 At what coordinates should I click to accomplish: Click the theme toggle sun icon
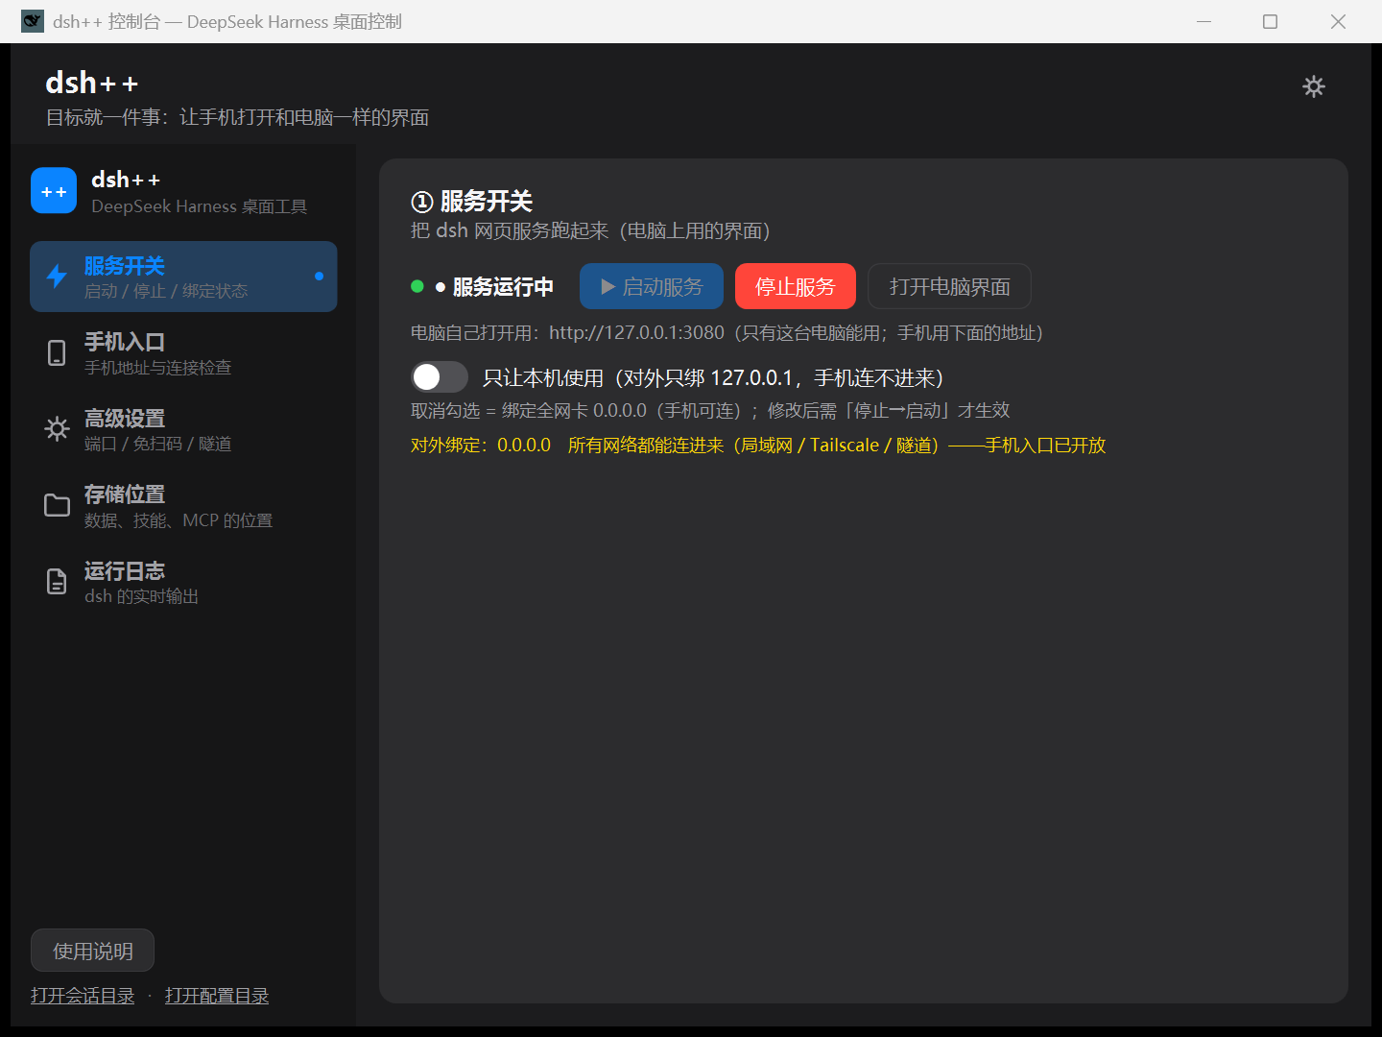[x=1313, y=86]
